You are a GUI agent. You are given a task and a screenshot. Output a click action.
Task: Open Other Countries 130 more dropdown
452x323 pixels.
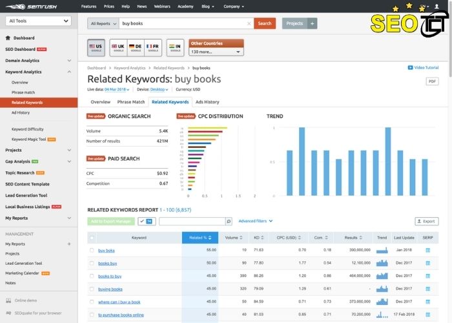click(216, 52)
